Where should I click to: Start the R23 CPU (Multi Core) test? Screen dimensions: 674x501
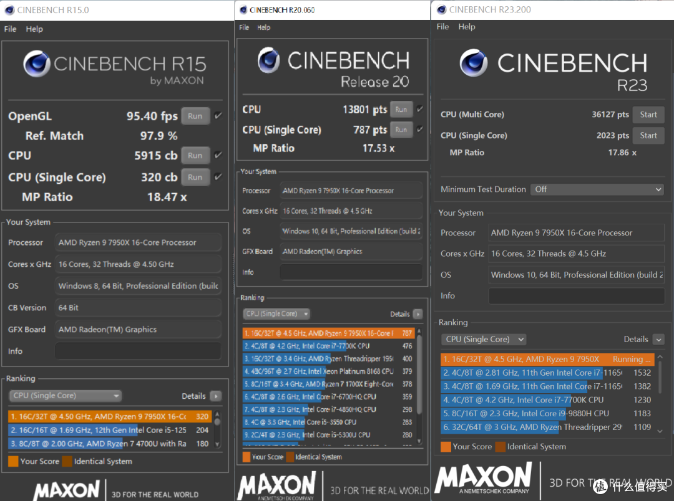pos(648,115)
